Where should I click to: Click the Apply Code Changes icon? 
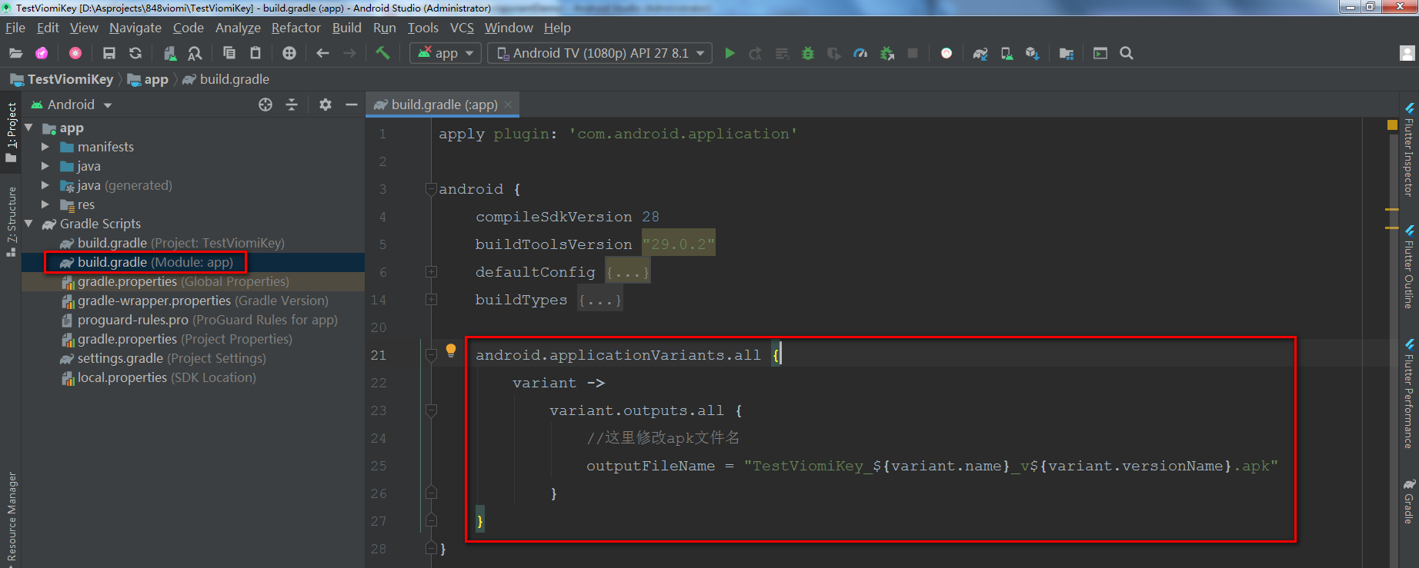pos(782,53)
